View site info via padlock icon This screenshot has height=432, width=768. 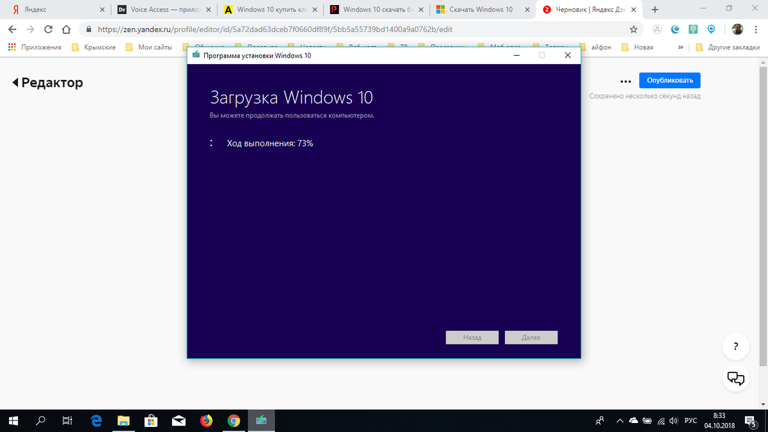point(88,29)
